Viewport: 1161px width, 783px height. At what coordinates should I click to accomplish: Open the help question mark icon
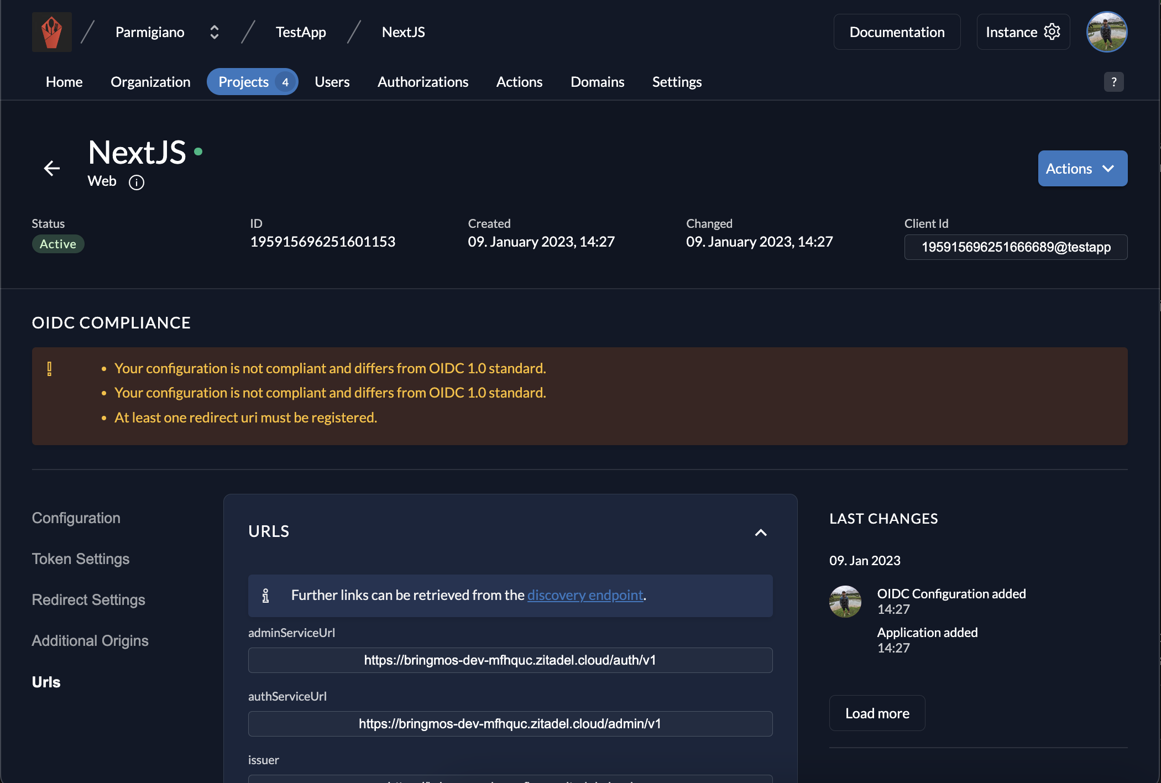[x=1113, y=82]
